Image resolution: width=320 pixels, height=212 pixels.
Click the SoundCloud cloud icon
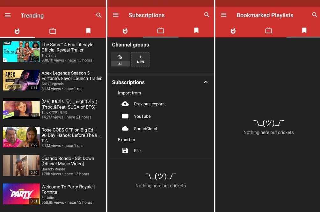tap(125, 129)
